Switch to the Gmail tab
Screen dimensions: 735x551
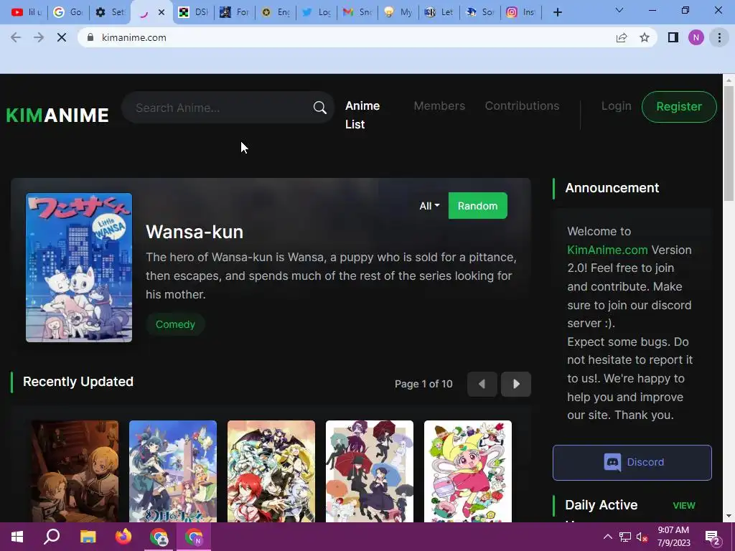[x=357, y=12]
